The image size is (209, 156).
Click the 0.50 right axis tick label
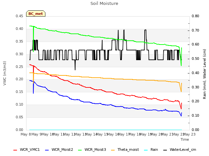(x=195, y=58)
